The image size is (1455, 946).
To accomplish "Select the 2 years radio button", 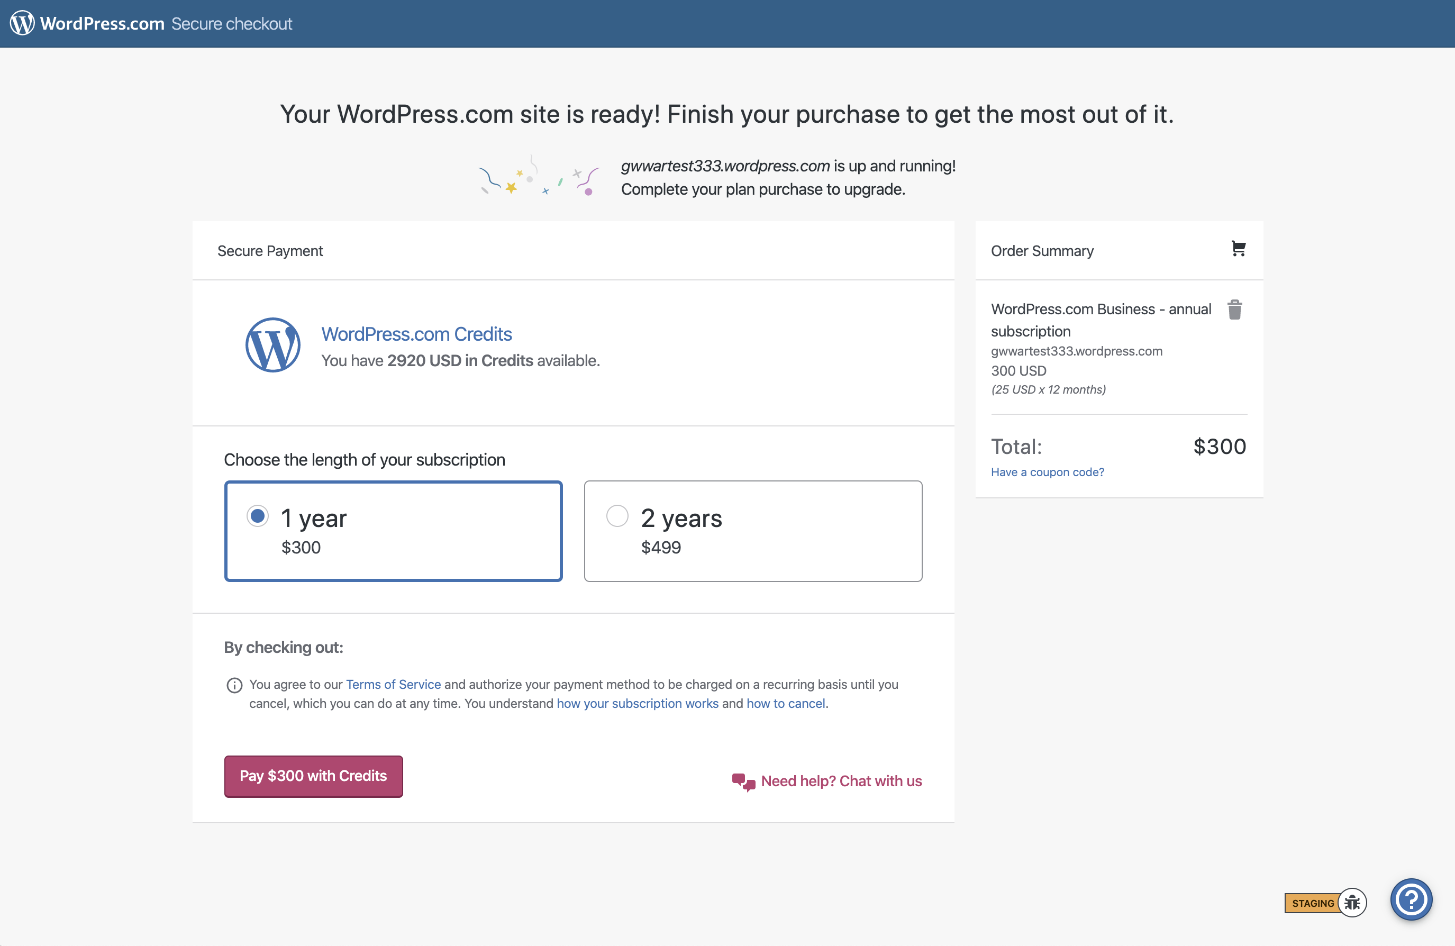I will coord(617,516).
